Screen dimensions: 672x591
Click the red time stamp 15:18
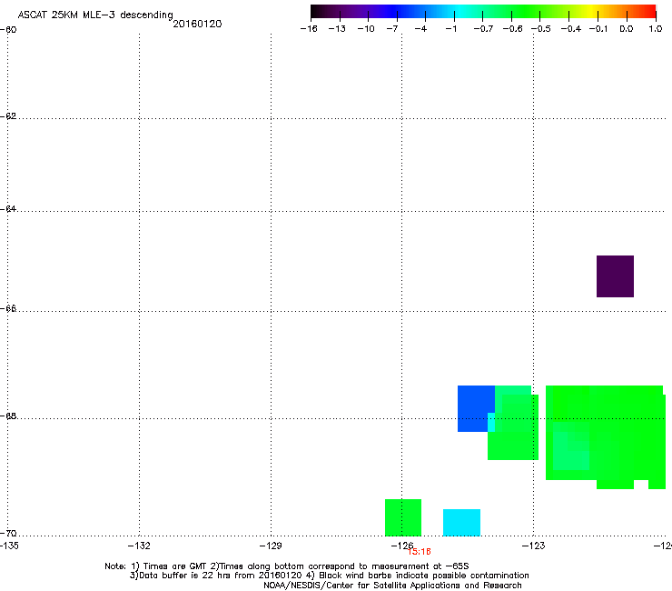[420, 552]
